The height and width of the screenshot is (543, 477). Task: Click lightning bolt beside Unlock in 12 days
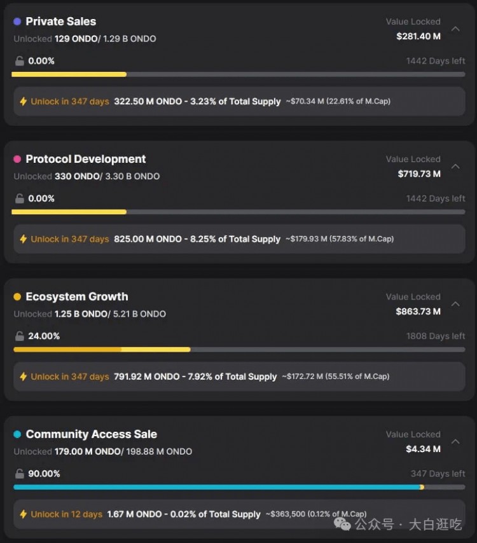(x=23, y=514)
